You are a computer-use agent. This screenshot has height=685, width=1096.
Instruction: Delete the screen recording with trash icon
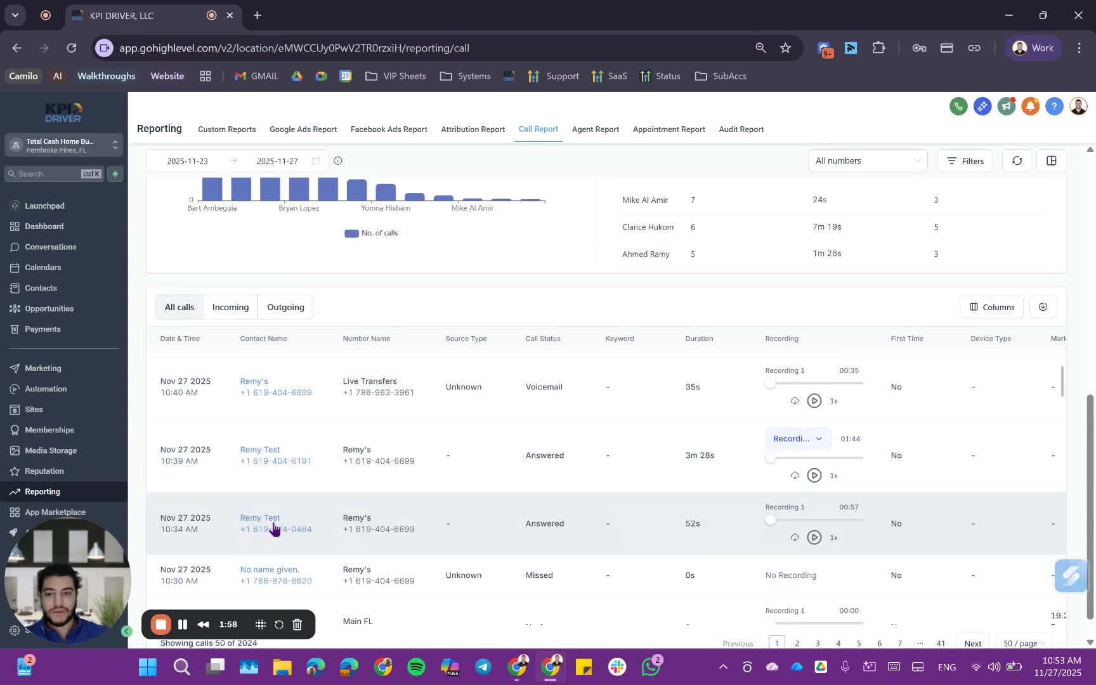coord(297,625)
